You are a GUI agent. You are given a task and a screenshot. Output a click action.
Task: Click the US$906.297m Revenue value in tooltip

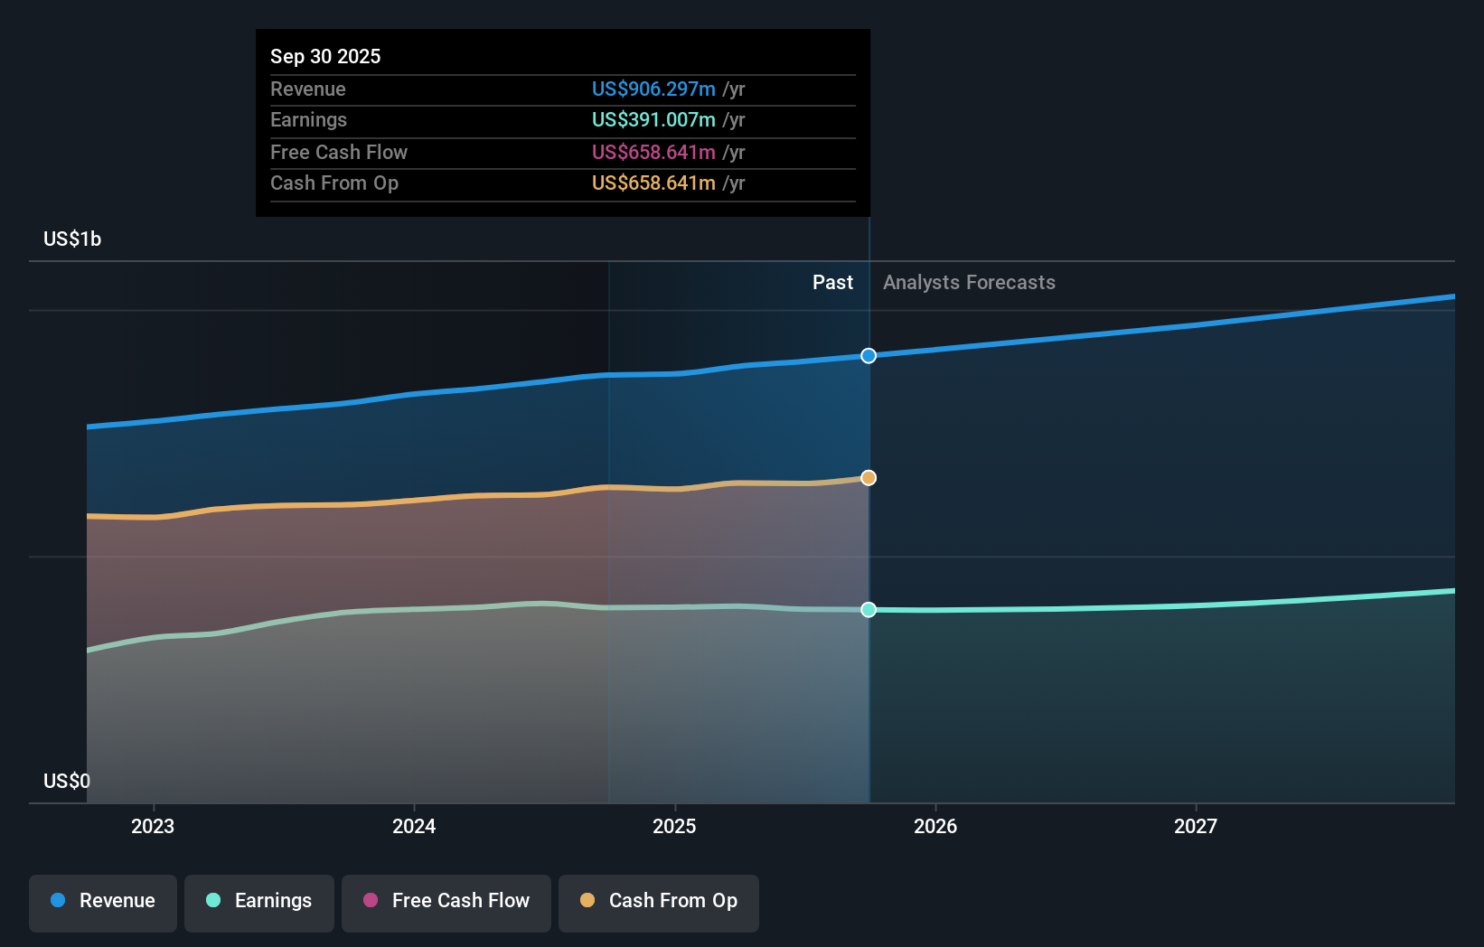pyautogui.click(x=654, y=89)
